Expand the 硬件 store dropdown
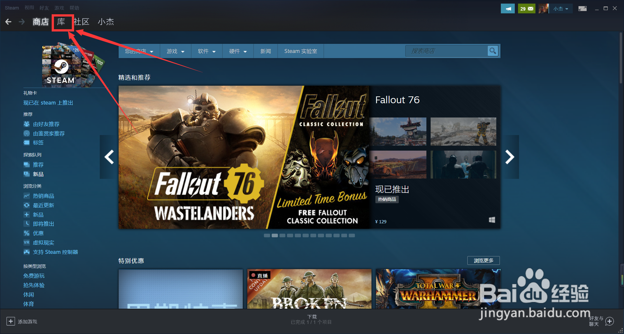This screenshot has height=334, width=624. pyautogui.click(x=238, y=51)
